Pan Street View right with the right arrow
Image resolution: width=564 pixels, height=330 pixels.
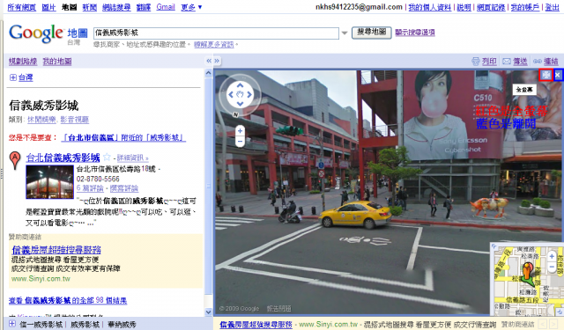[249, 95]
